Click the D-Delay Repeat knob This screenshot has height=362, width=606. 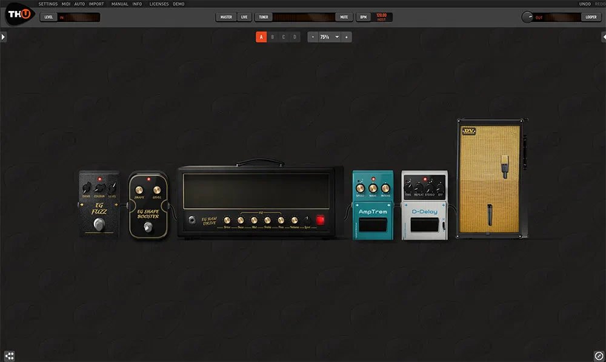point(419,188)
